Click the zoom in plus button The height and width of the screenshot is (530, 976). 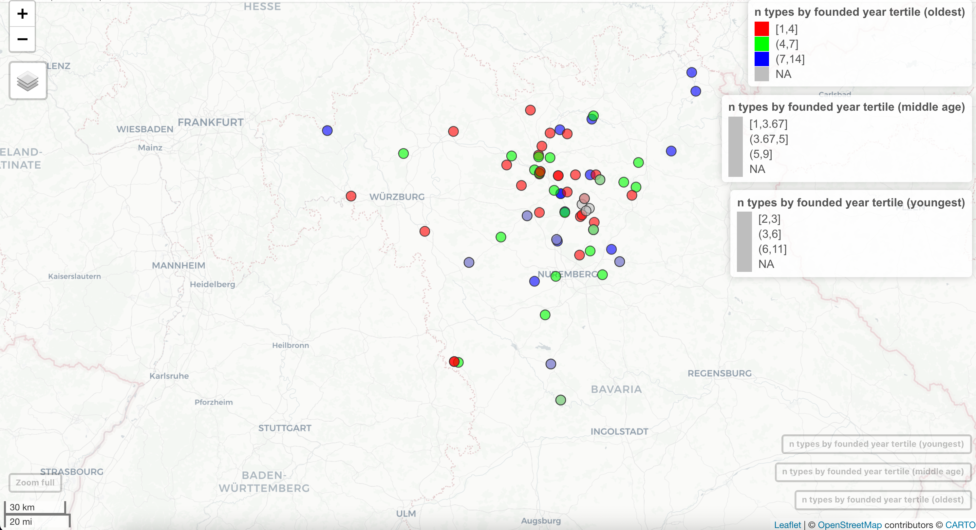(22, 14)
